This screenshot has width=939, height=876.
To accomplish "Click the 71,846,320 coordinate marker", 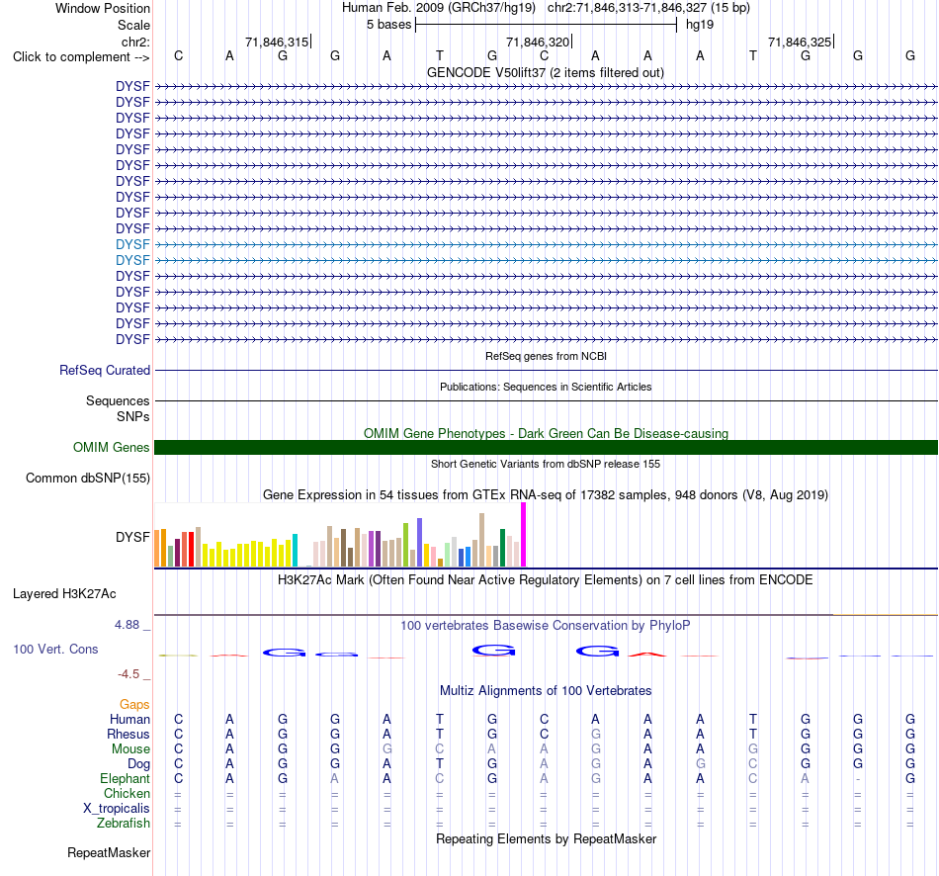I will tap(539, 42).
